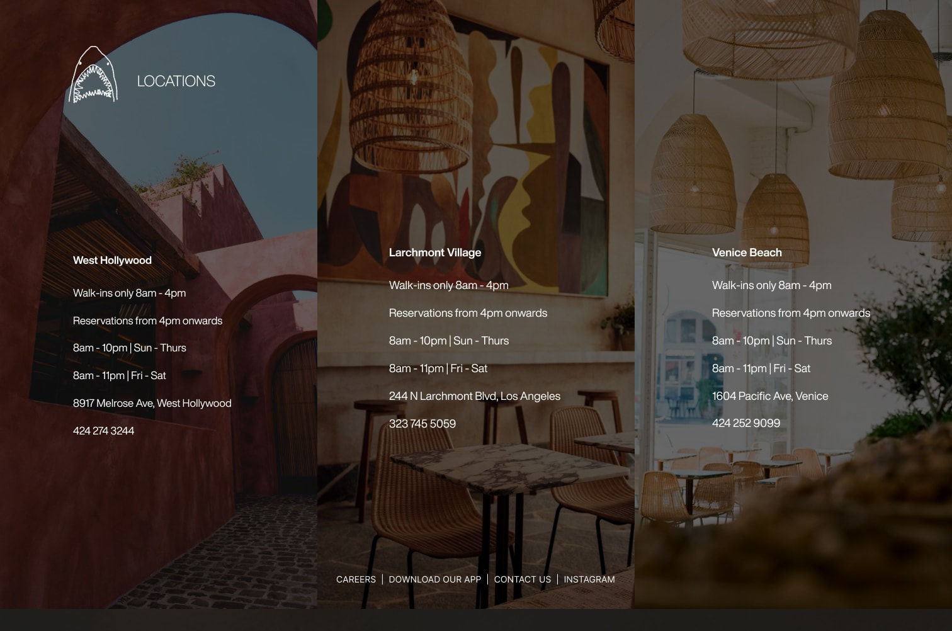Click Venice Beach '8am - 10pm | Sun - Thurs'
The height and width of the screenshot is (631, 952).
772,341
